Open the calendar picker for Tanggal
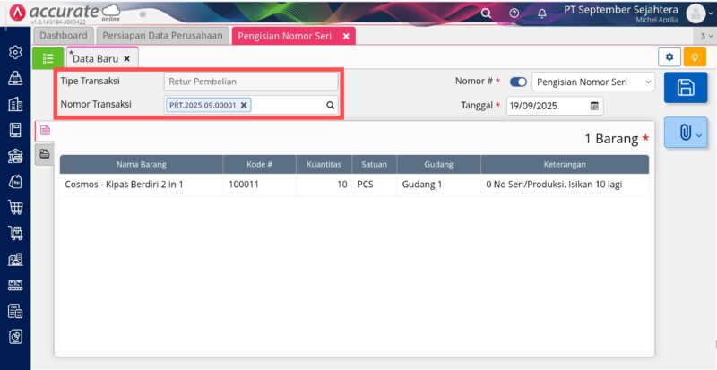The width and height of the screenshot is (717, 370). click(594, 106)
